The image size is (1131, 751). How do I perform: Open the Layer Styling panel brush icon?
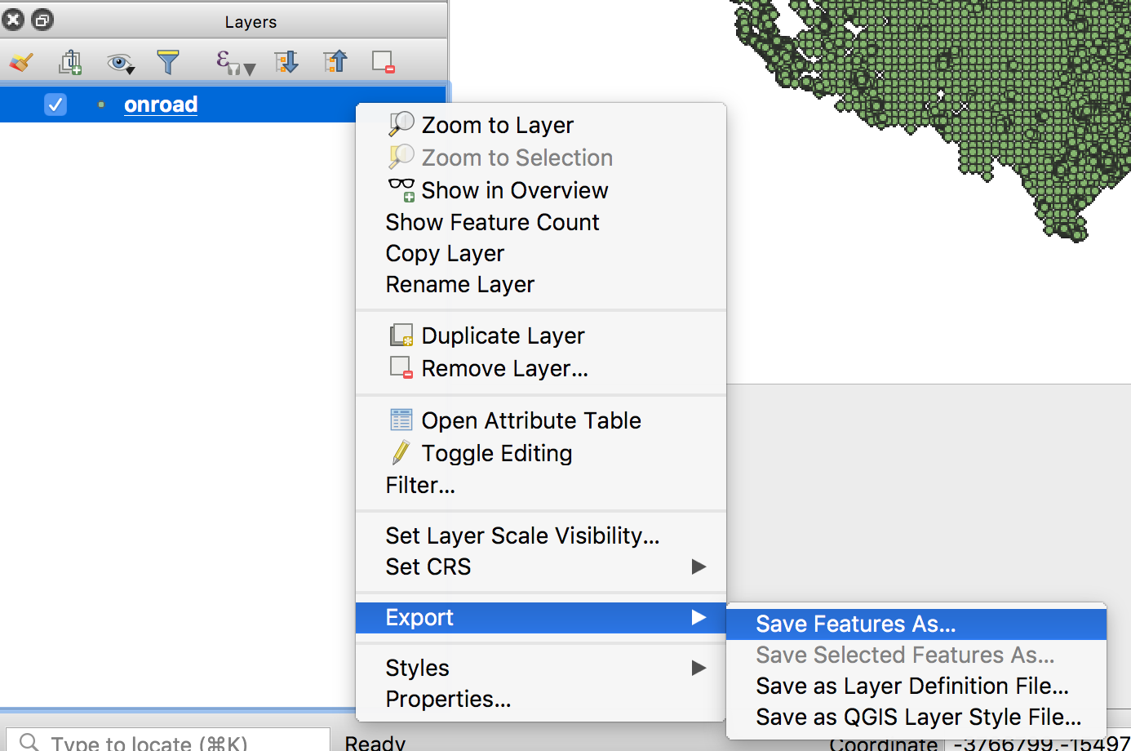[x=21, y=62]
